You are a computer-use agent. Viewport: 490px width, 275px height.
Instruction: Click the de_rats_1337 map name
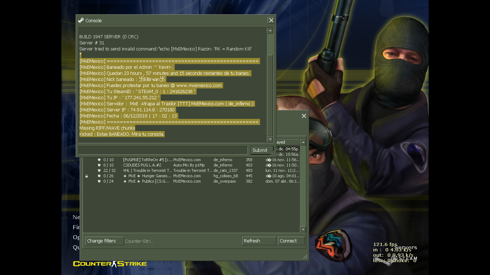pyautogui.click(x=226, y=170)
